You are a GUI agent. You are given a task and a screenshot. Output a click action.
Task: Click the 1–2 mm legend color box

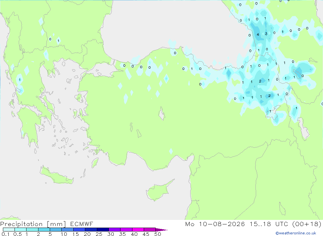tap(32, 230)
